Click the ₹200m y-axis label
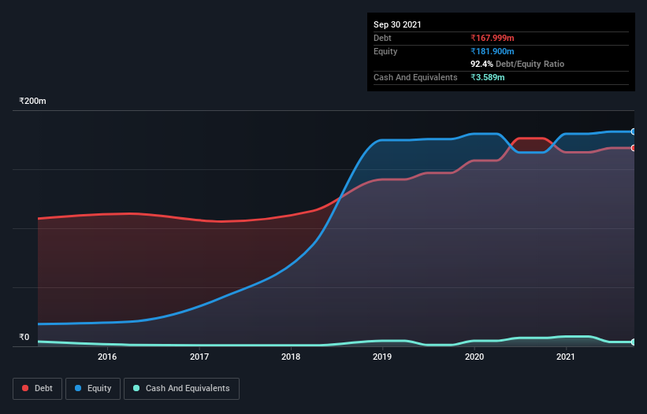This screenshot has height=414, width=647. point(32,101)
